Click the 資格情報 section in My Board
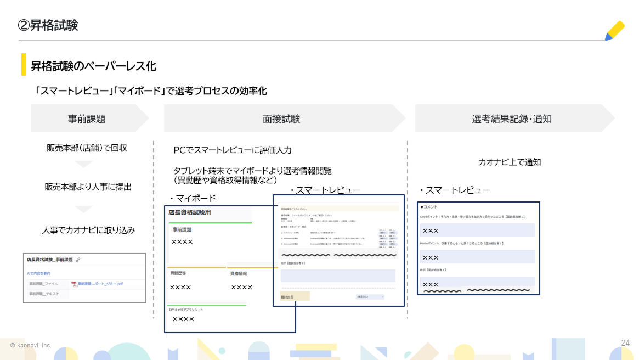 (x=239, y=274)
